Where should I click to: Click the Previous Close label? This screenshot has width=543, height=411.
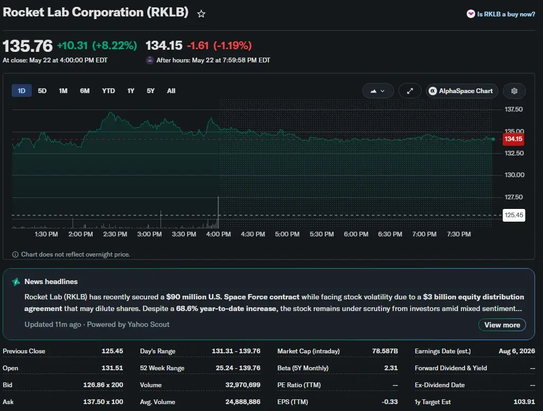click(24, 351)
